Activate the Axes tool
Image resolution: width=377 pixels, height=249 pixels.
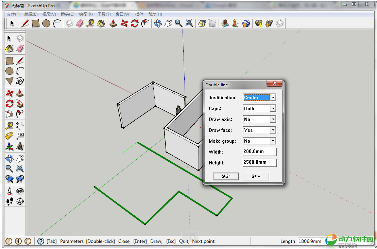10,147
